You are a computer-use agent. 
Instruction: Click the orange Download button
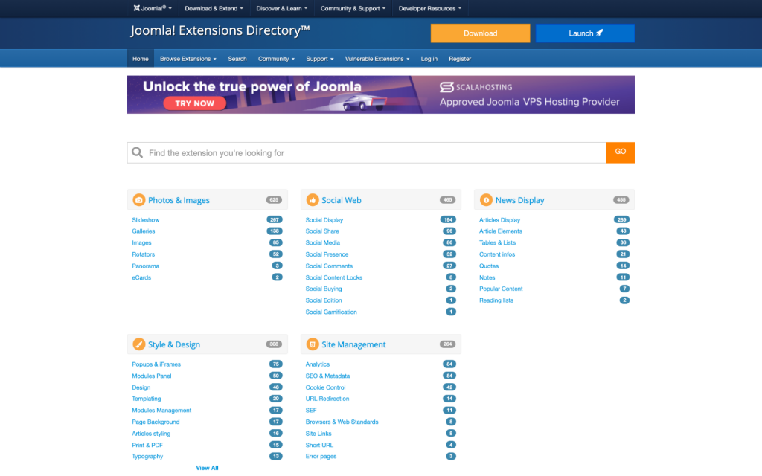coord(480,33)
